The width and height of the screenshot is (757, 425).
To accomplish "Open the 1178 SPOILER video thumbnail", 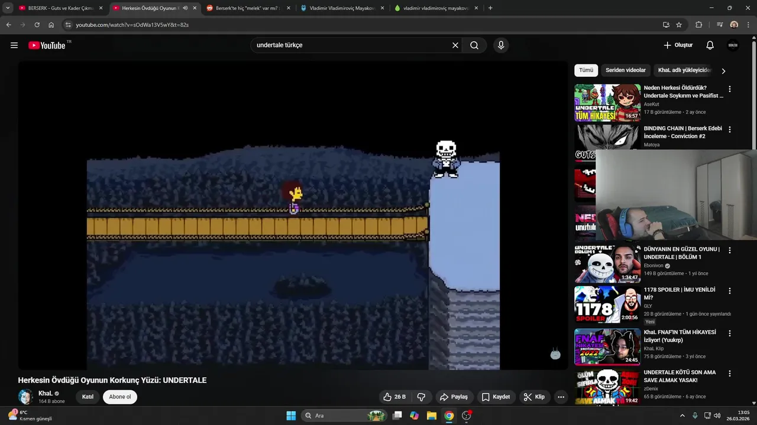I will 607,305.
